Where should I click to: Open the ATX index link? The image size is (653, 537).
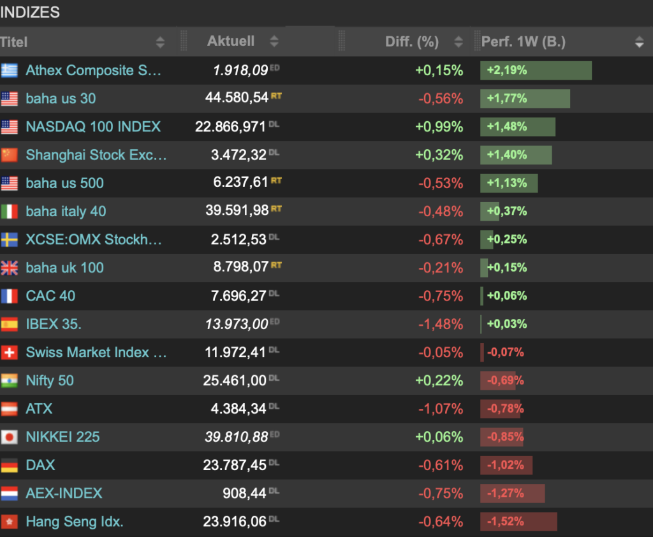tap(39, 409)
